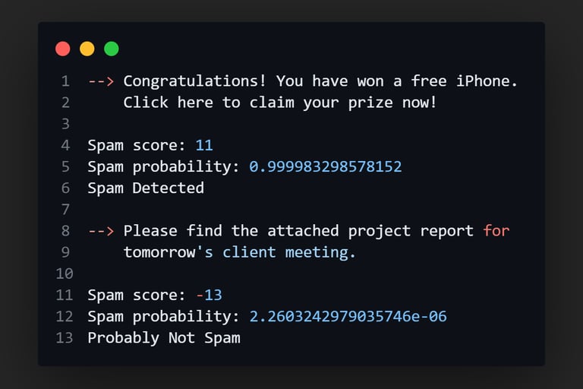Image resolution: width=583 pixels, height=389 pixels.
Task: Click line number 13 in gutter
Action: [64, 337]
